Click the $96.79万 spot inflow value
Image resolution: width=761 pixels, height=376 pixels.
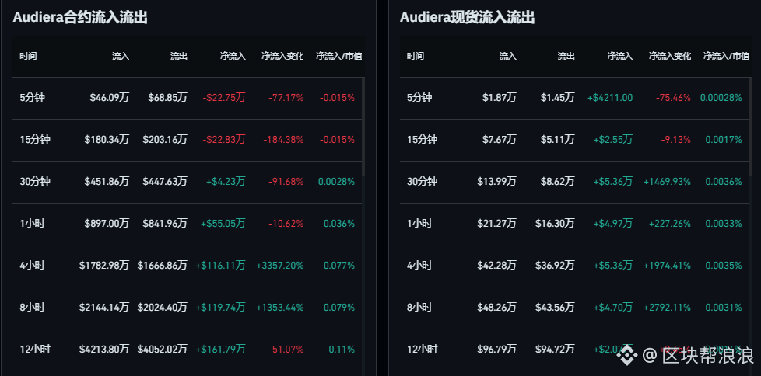point(497,350)
